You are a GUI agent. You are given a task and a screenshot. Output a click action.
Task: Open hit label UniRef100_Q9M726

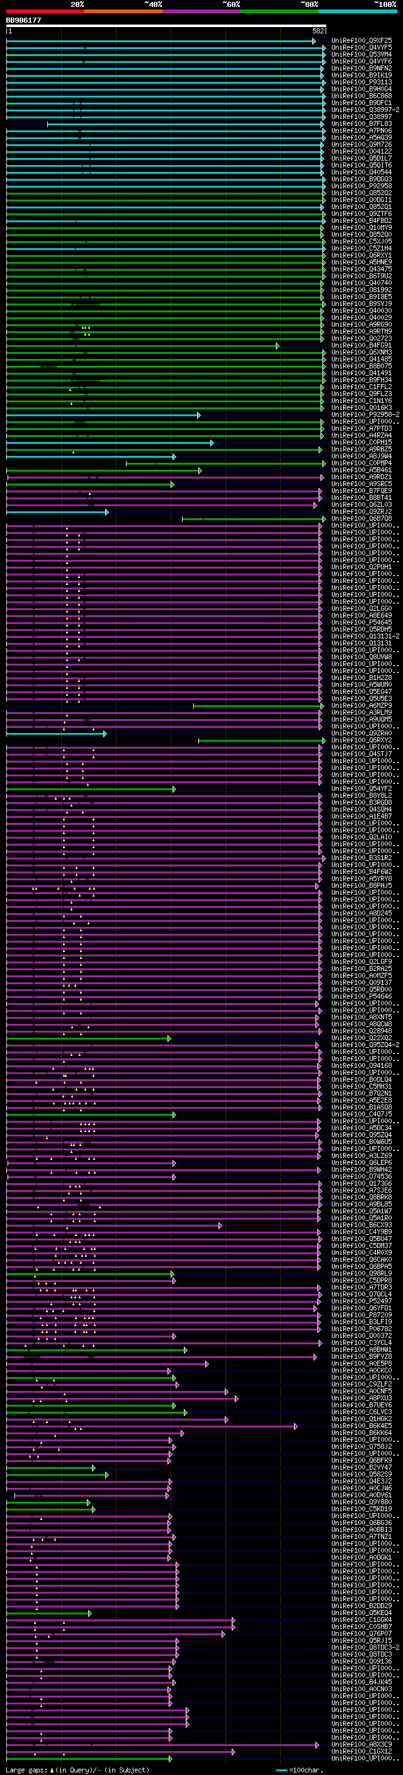click(361, 145)
